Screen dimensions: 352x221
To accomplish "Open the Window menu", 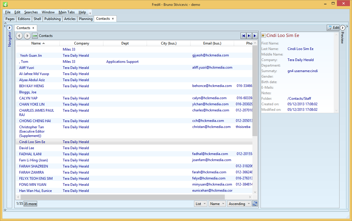I will click(48, 12).
